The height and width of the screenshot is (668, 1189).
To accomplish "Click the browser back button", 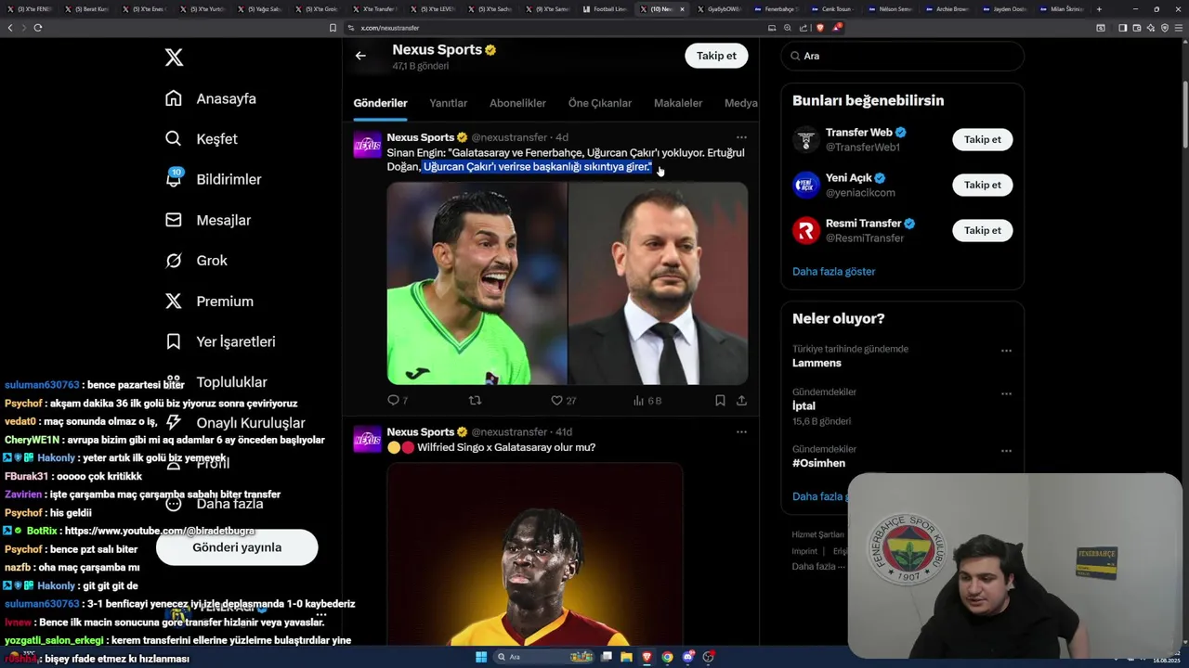I will [x=10, y=28].
